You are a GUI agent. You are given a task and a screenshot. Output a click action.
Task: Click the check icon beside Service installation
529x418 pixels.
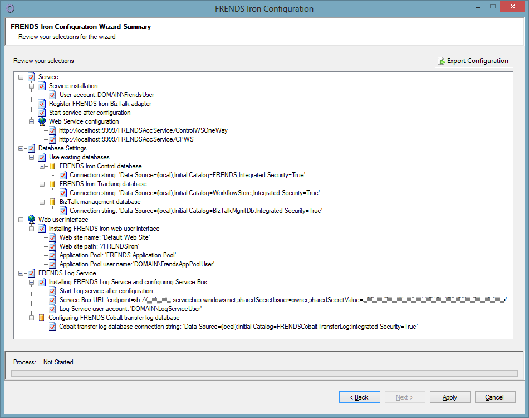pyautogui.click(x=42, y=86)
